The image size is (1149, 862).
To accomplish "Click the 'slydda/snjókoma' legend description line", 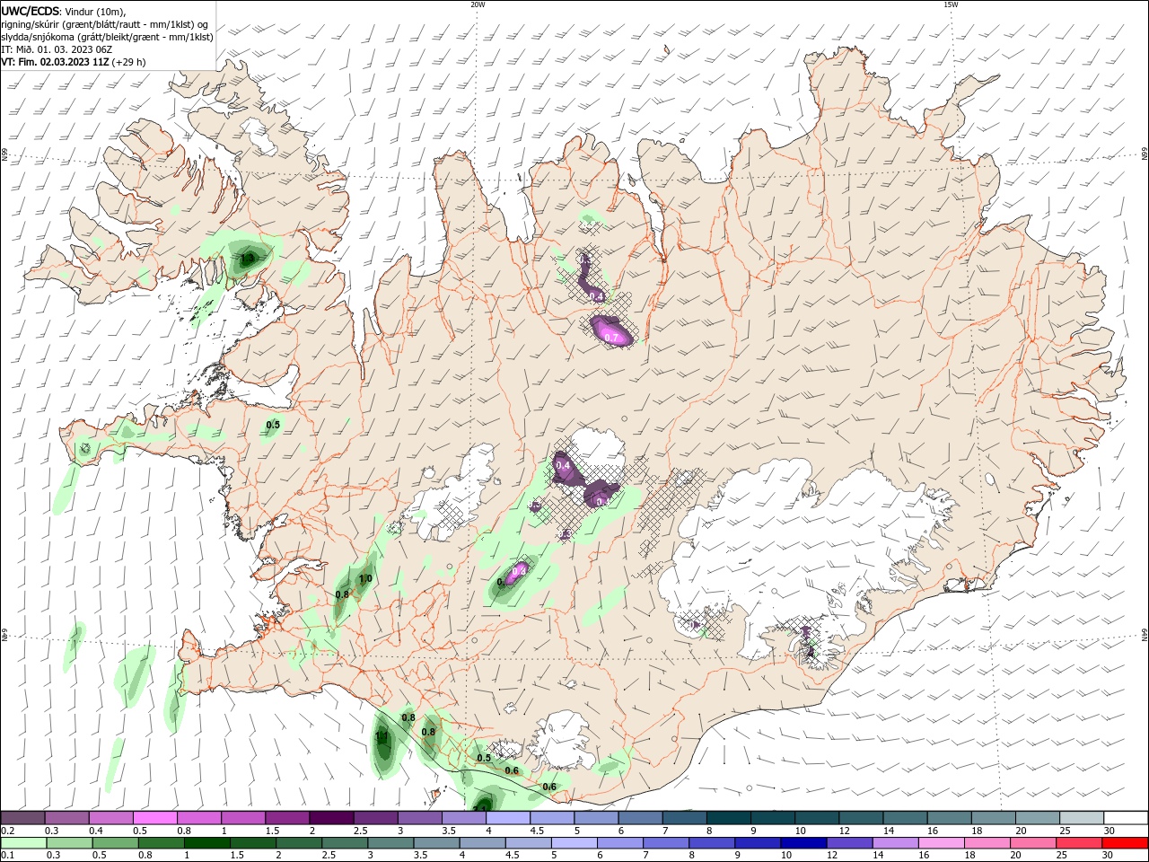I will point(107,37).
